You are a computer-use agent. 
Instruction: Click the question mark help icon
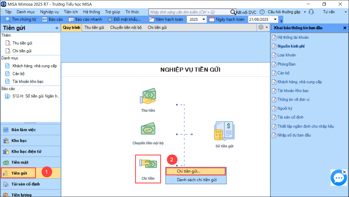click(262, 12)
